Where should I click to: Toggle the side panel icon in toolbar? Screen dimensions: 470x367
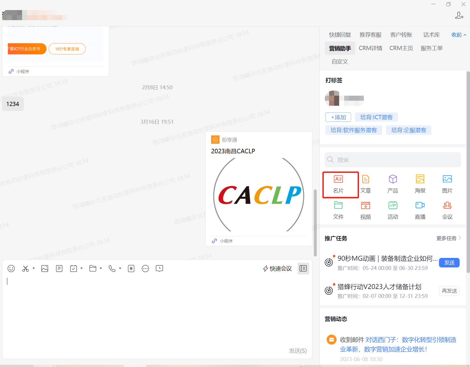coord(303,269)
